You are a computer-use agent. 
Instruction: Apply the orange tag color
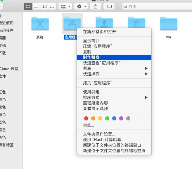click(93, 118)
